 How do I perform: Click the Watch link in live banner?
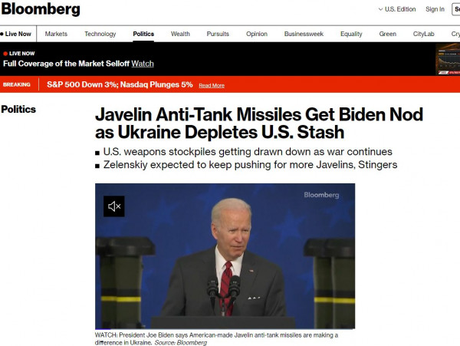(143, 64)
